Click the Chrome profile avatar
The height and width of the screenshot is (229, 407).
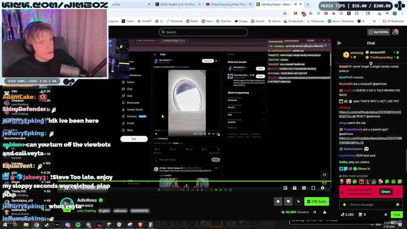coord(395,13)
